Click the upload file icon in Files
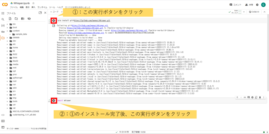The image size is (269, 134). pos(10,19)
